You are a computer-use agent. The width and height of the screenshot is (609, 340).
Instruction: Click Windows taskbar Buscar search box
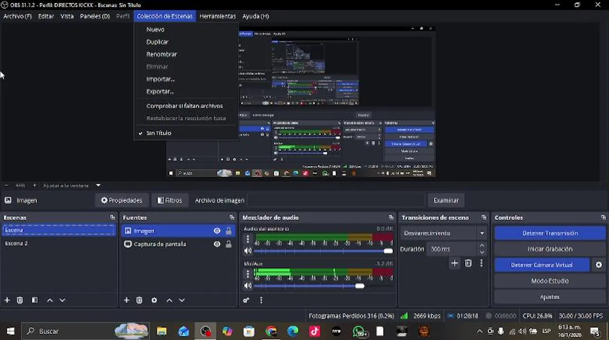[86, 331]
